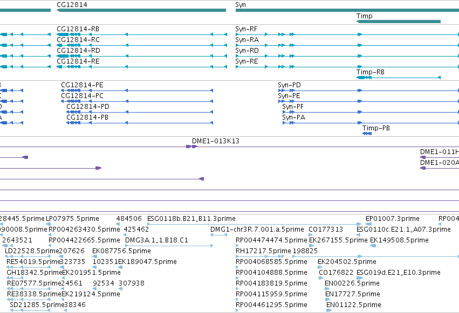Image resolution: width=459 pixels, height=313 pixels.
Task: Select transcript CG12814-RE label
Action: [78, 61]
